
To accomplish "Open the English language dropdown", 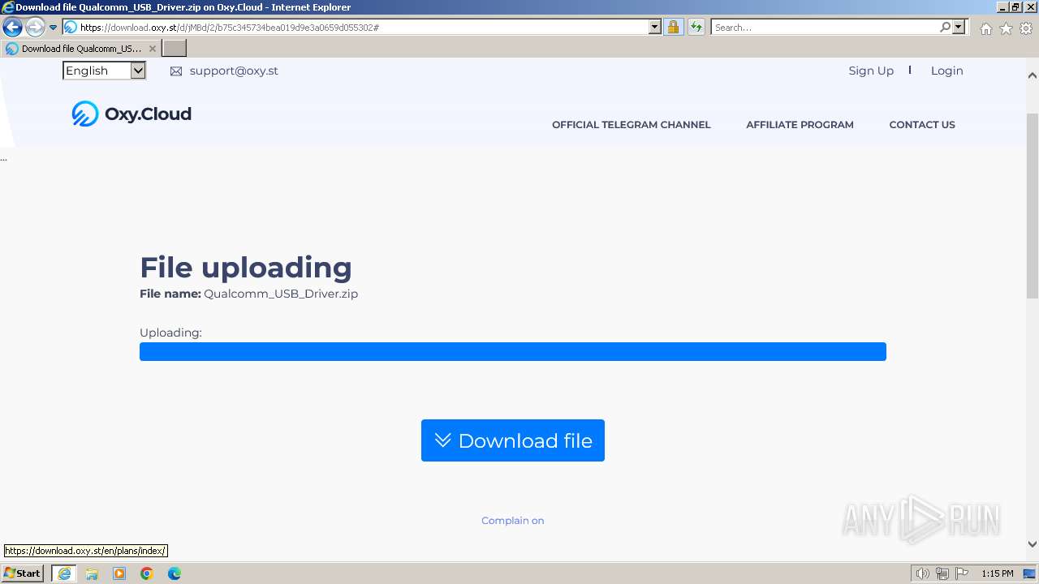I will [x=104, y=71].
